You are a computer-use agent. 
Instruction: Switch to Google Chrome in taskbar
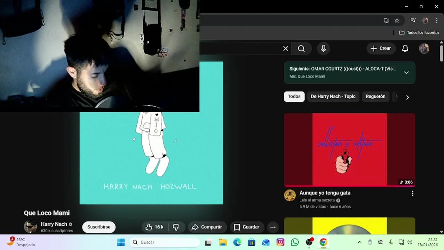click(323, 242)
